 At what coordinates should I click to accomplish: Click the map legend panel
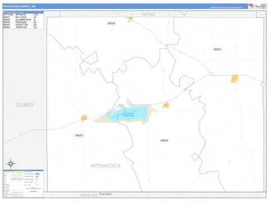pos(23,183)
